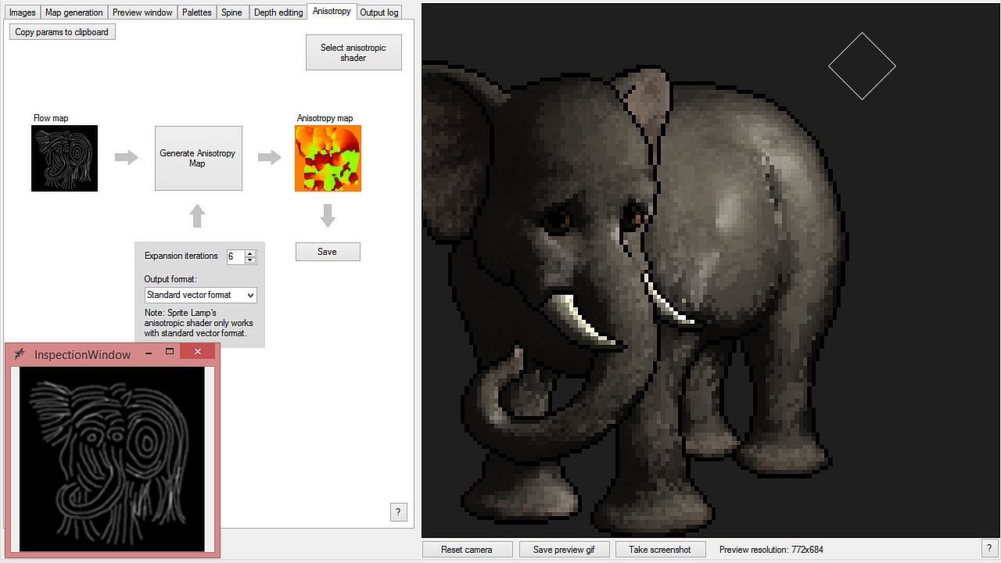Select the Palettes tab
The image size is (1001, 563).
[x=196, y=13]
